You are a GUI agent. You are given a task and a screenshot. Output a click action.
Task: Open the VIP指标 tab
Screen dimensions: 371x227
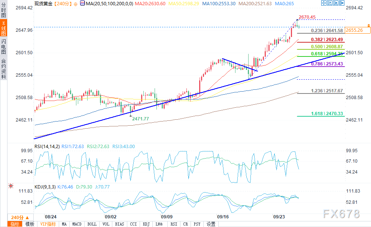coord(48,224)
